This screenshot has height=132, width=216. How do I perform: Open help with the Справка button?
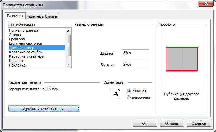point(199,123)
